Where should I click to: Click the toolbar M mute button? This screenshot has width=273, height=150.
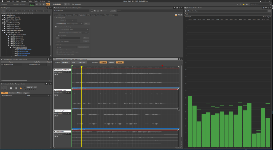coord(37,4)
